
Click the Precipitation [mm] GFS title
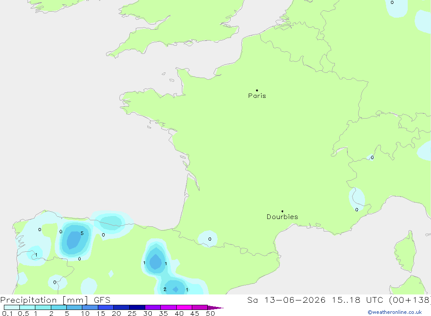point(55,300)
